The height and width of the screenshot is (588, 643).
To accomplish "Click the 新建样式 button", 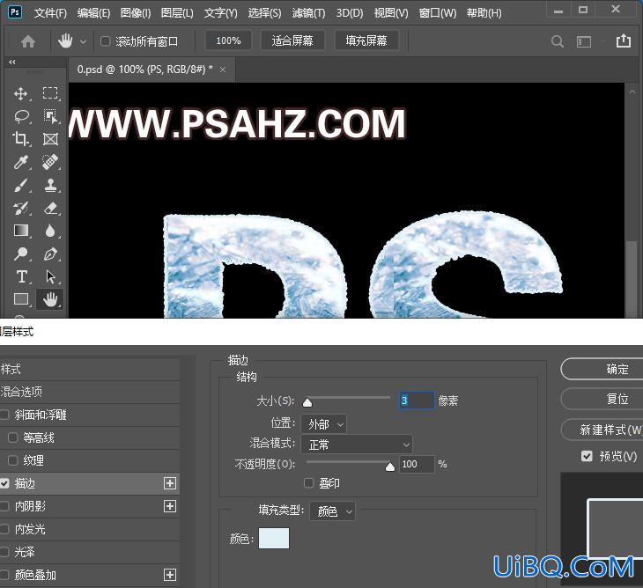I will point(602,430).
